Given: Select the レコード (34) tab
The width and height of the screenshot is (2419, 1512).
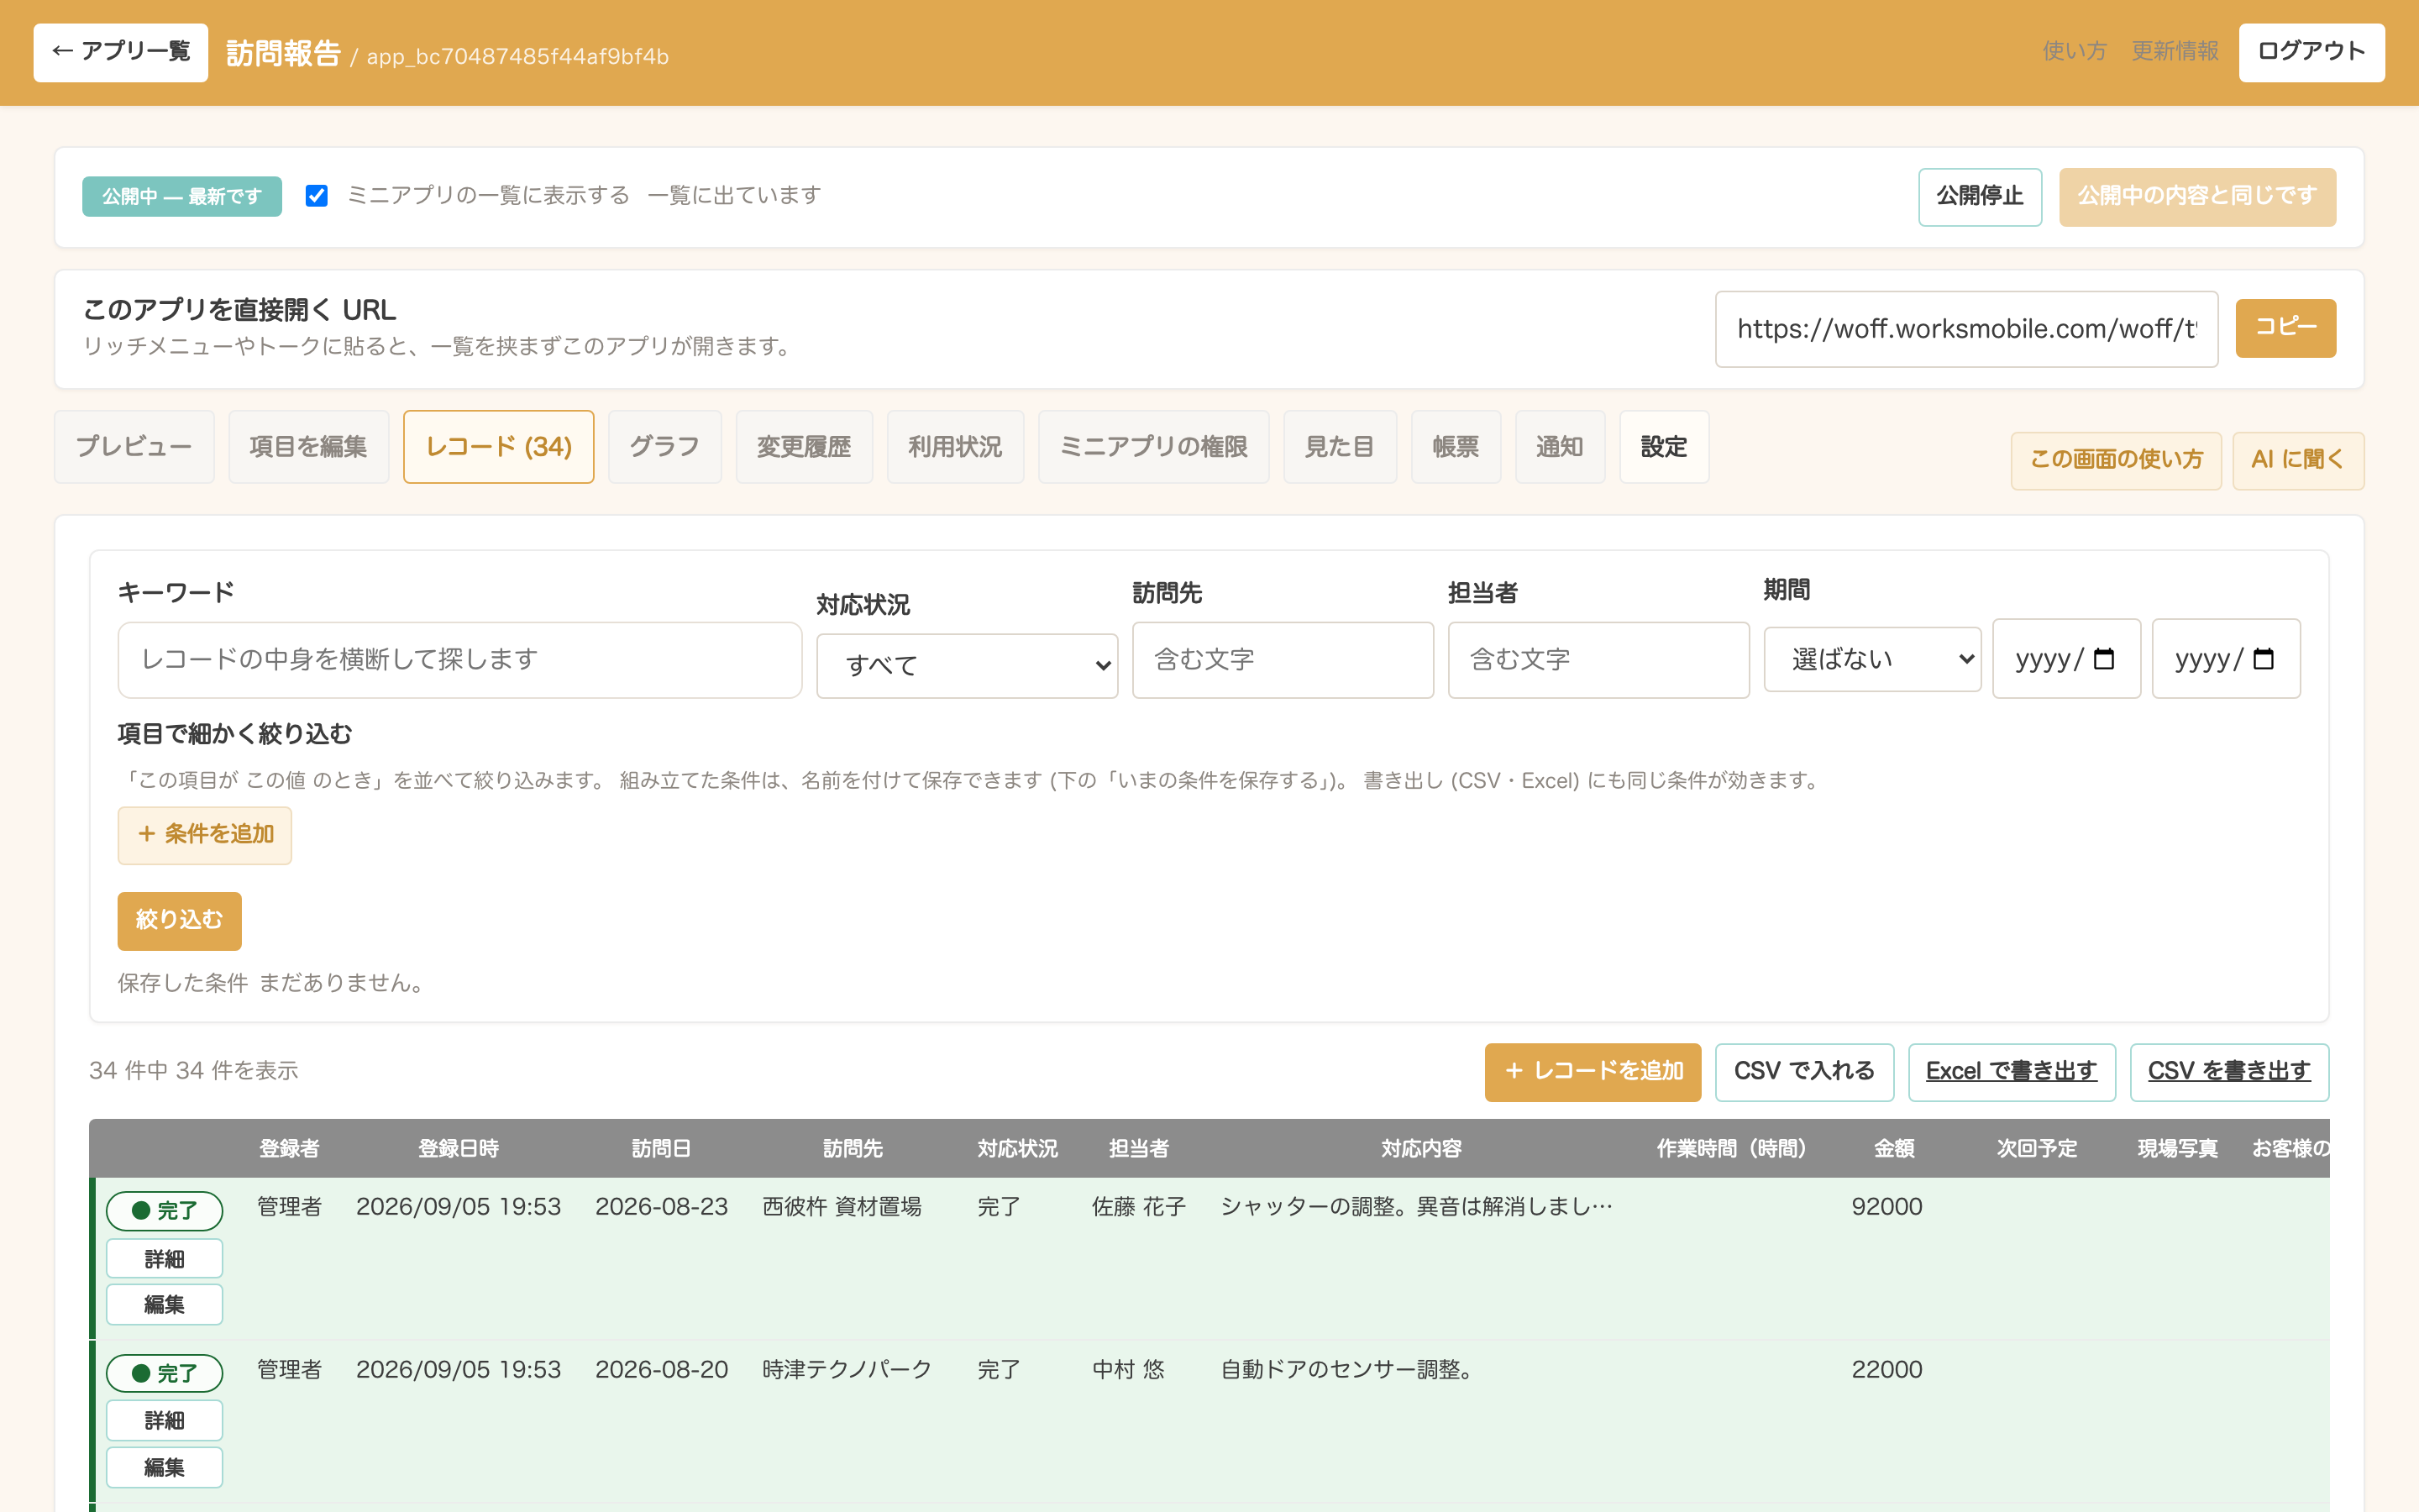Looking at the screenshot, I should pos(499,447).
